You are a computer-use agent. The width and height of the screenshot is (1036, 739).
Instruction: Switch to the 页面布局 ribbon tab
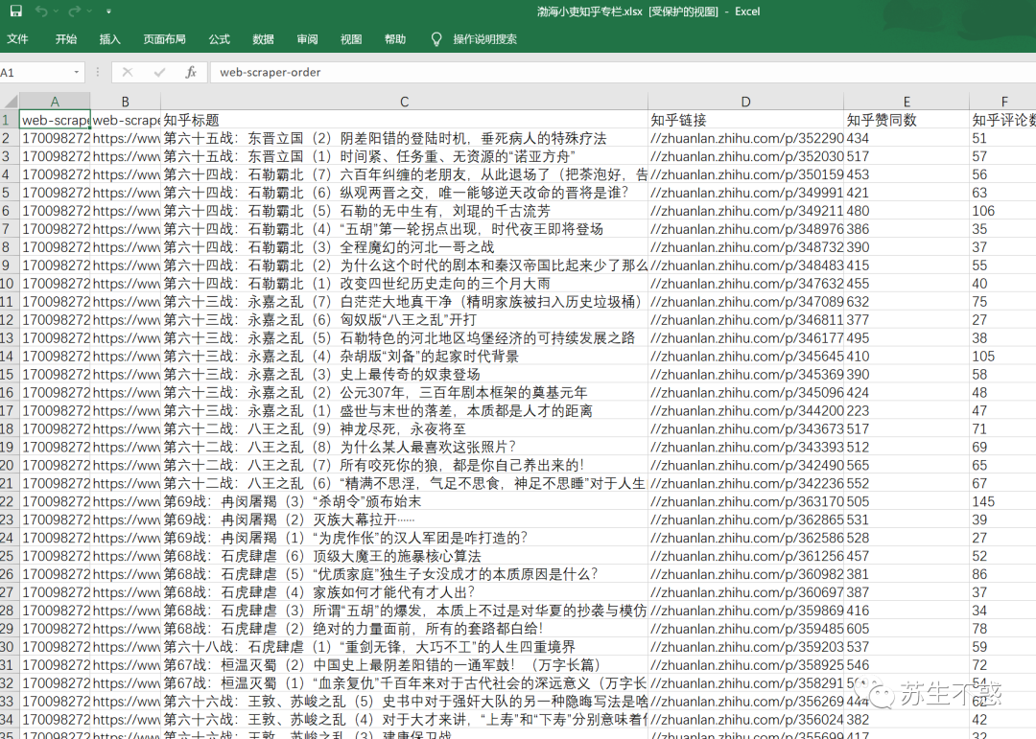(x=165, y=39)
